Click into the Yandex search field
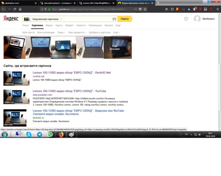The image size is (221, 176). (88, 19)
